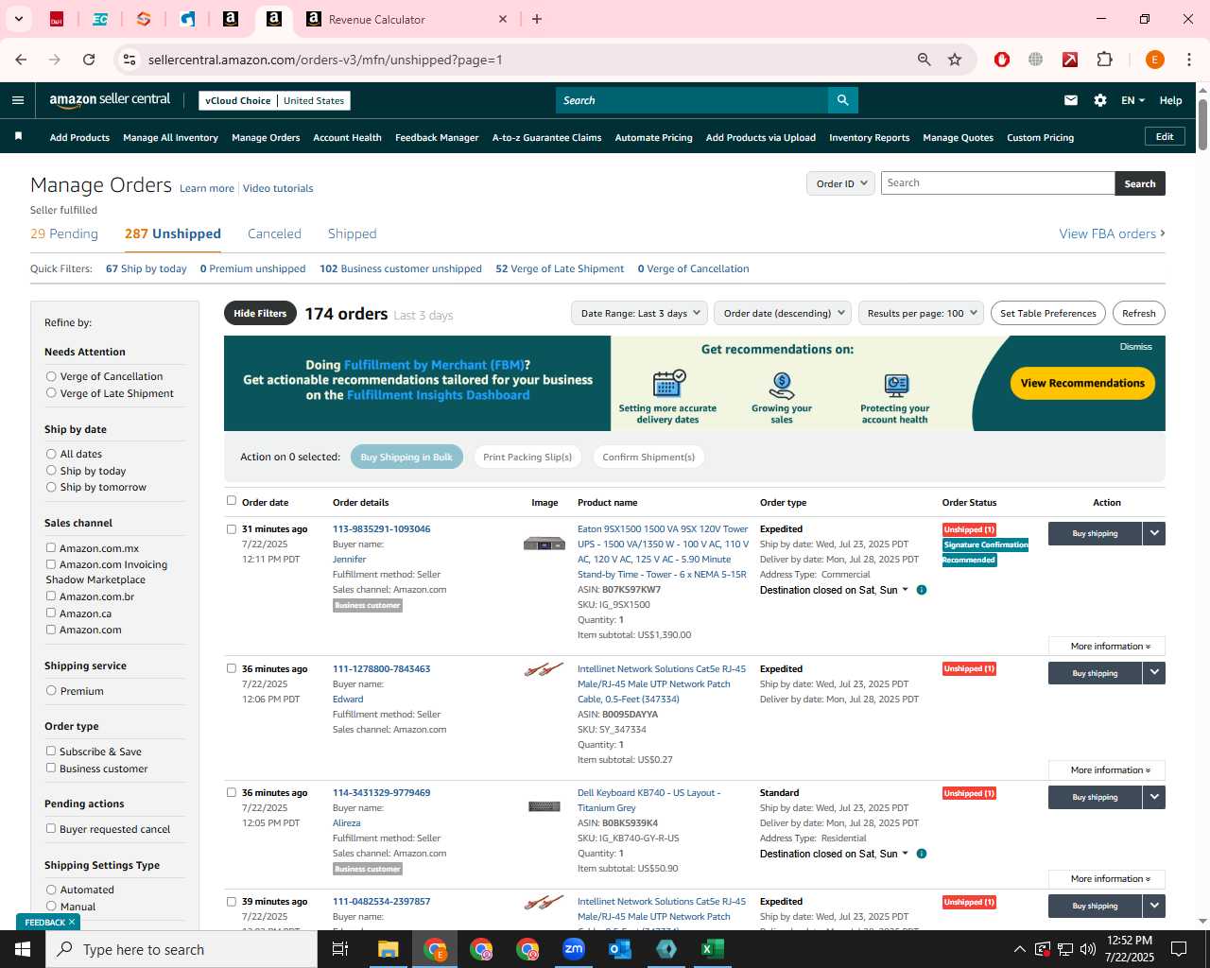
Task: Open Outlook from the taskbar
Action: pos(620,949)
